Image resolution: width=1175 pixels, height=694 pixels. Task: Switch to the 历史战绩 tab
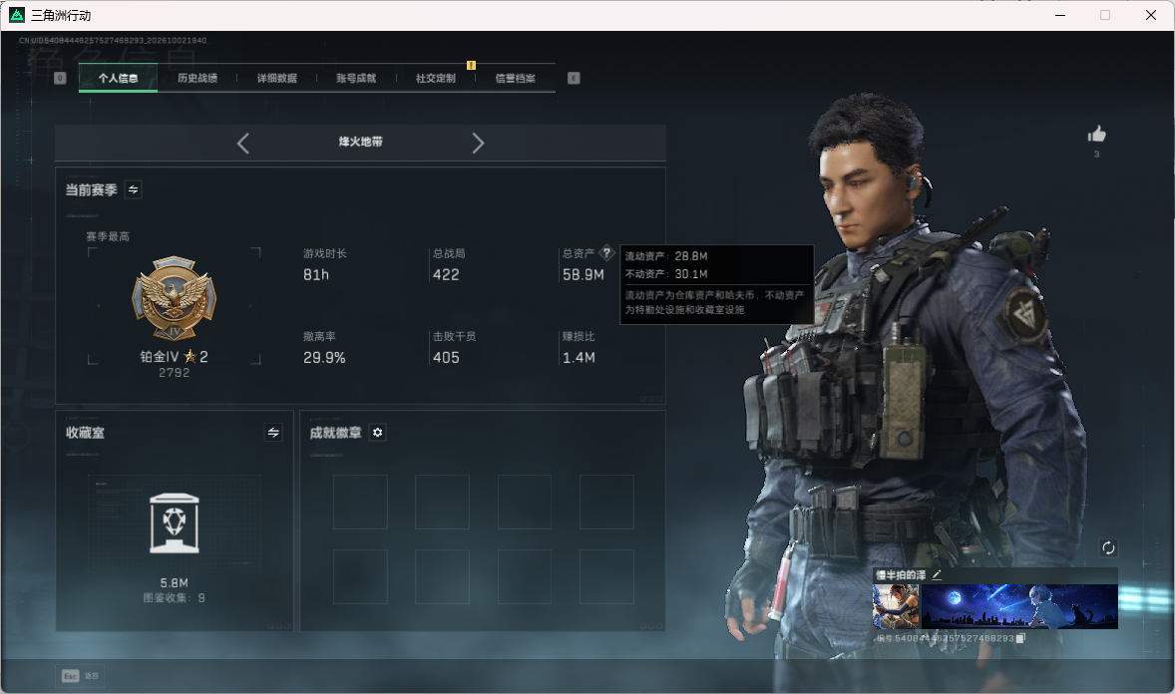click(x=197, y=78)
